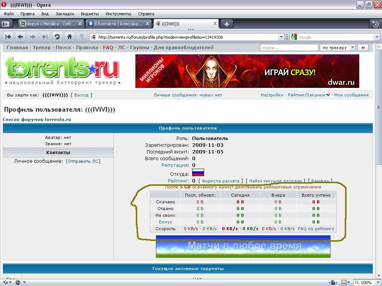Image resolution: width=382 pixels, height=286 pixels.
Task: Open the FAQ по рейтингу link
Action: point(316,229)
